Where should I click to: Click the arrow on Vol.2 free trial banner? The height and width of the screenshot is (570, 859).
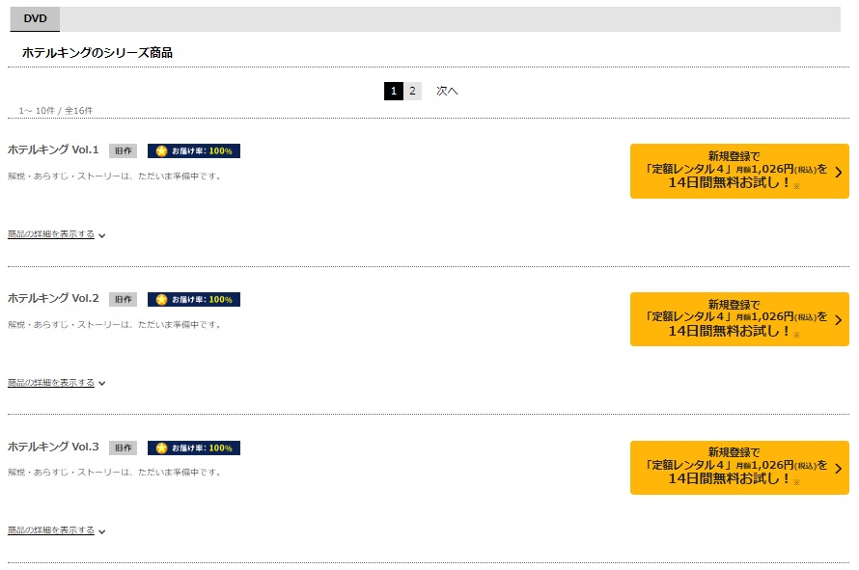click(x=838, y=320)
